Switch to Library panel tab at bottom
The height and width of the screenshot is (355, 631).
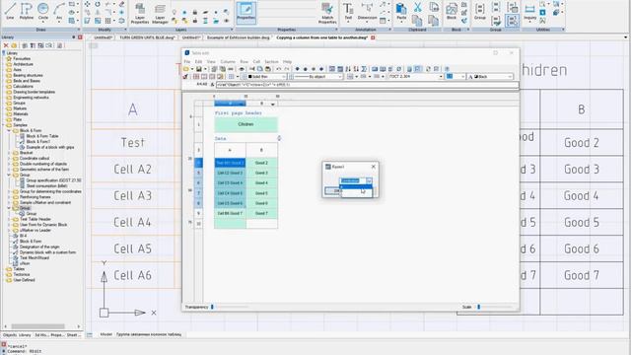[x=25, y=335]
